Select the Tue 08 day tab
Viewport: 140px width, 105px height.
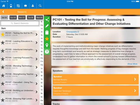(x=31, y=17)
